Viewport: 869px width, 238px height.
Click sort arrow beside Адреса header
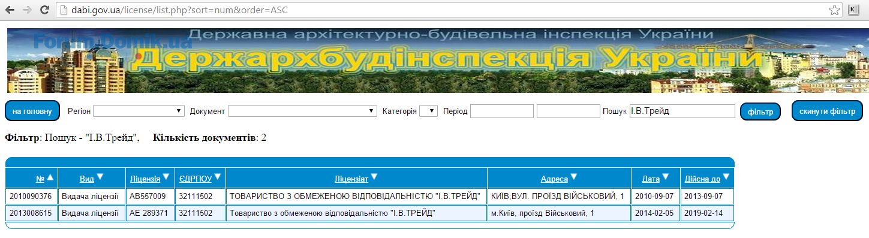(x=574, y=177)
